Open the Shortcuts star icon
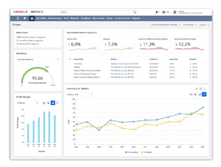The image size is (221, 167). [24, 18]
